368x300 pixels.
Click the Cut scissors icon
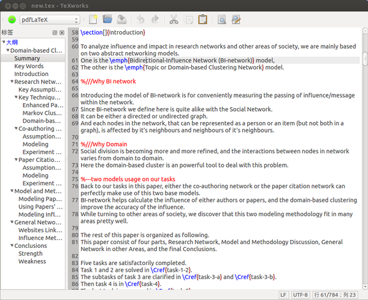pos(174,20)
